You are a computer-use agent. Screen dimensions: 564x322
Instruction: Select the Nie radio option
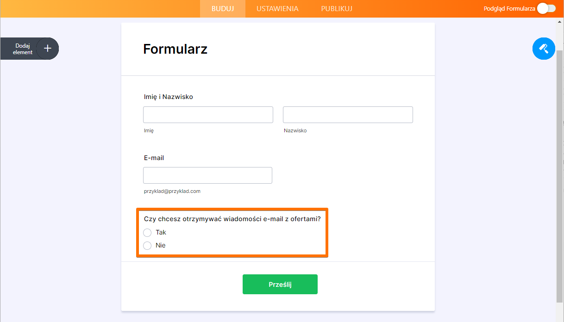coord(147,246)
